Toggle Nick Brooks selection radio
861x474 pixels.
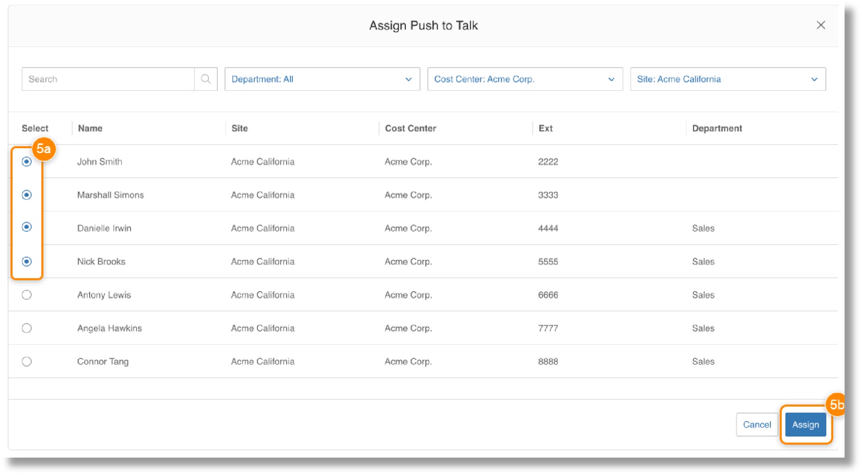(27, 262)
